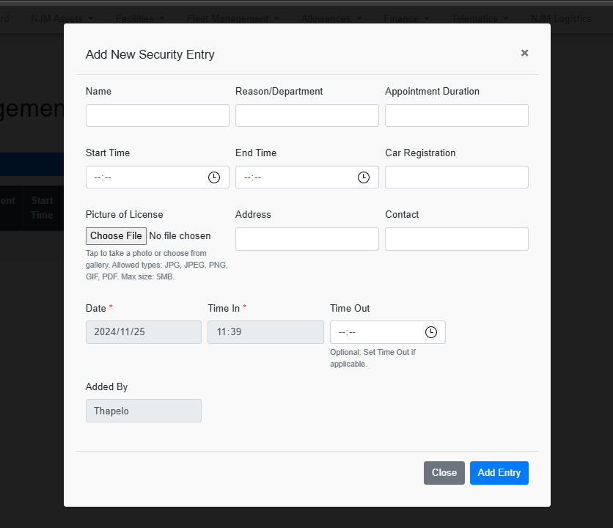Open the Telematics navigation menu
Image resolution: width=613 pixels, height=528 pixels.
click(x=480, y=18)
